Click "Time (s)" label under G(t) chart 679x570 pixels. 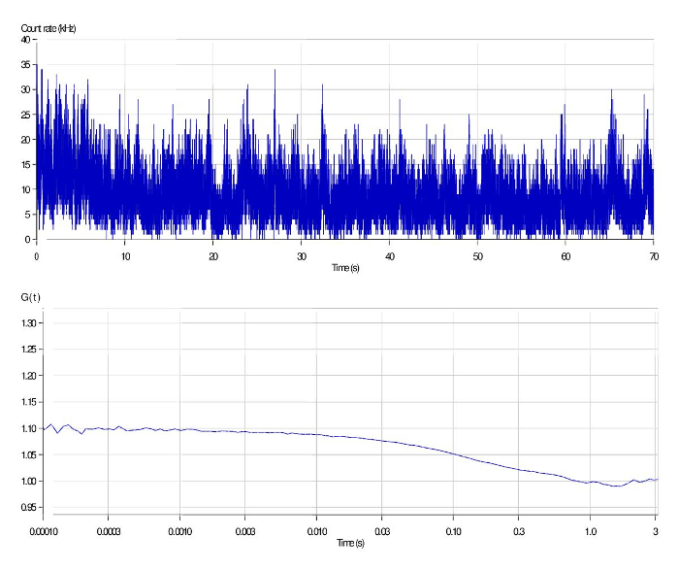[351, 543]
